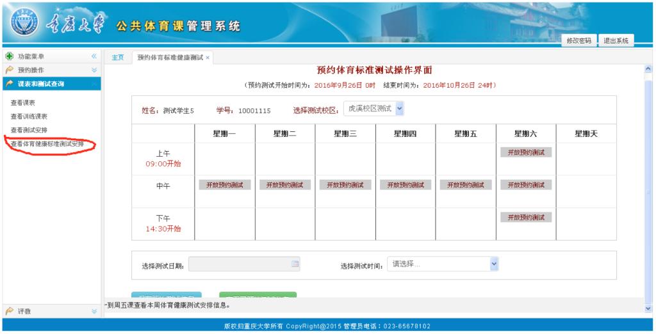The image size is (656, 334).
Task: Click the arrow icon next to 评教
Action: pyautogui.click(x=9, y=311)
